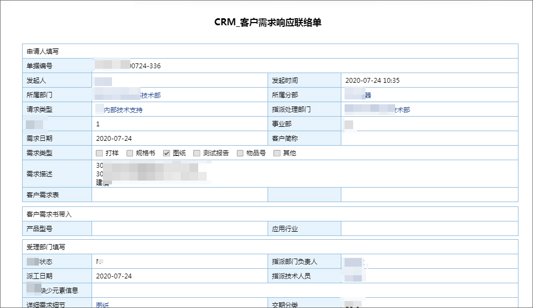Click the 客户需求表 label
Image resolution: width=533 pixels, height=308 pixels.
point(43,195)
